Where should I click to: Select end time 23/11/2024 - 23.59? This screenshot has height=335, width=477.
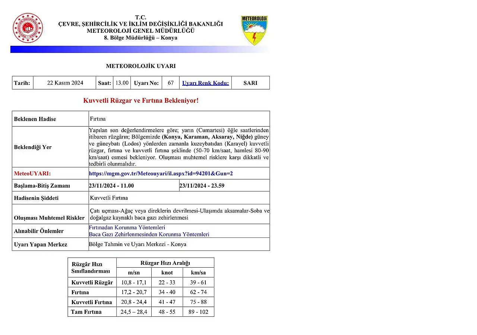click(x=202, y=186)
